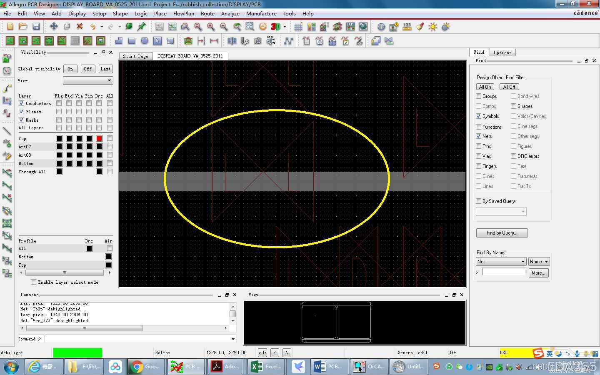Uncheck Symbols in the Find filter

click(478, 116)
